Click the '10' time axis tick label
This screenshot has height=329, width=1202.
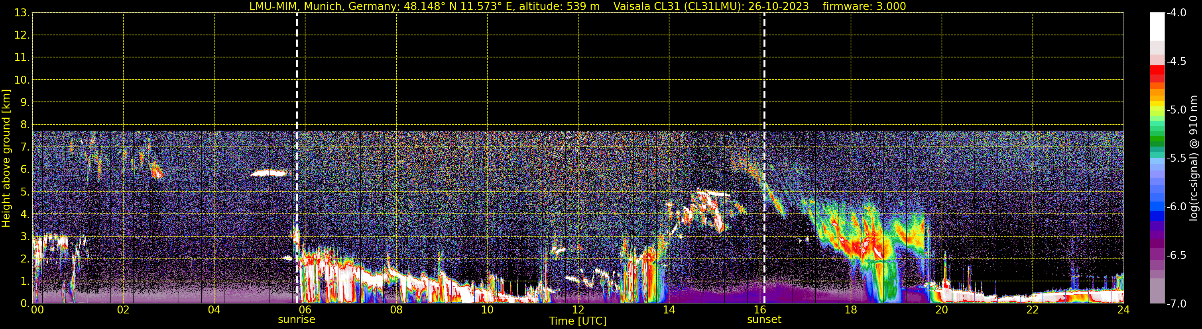pyautogui.click(x=487, y=310)
